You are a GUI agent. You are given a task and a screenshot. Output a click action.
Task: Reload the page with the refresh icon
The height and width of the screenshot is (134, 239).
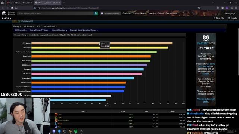pyautogui.click(x=12, y=8)
